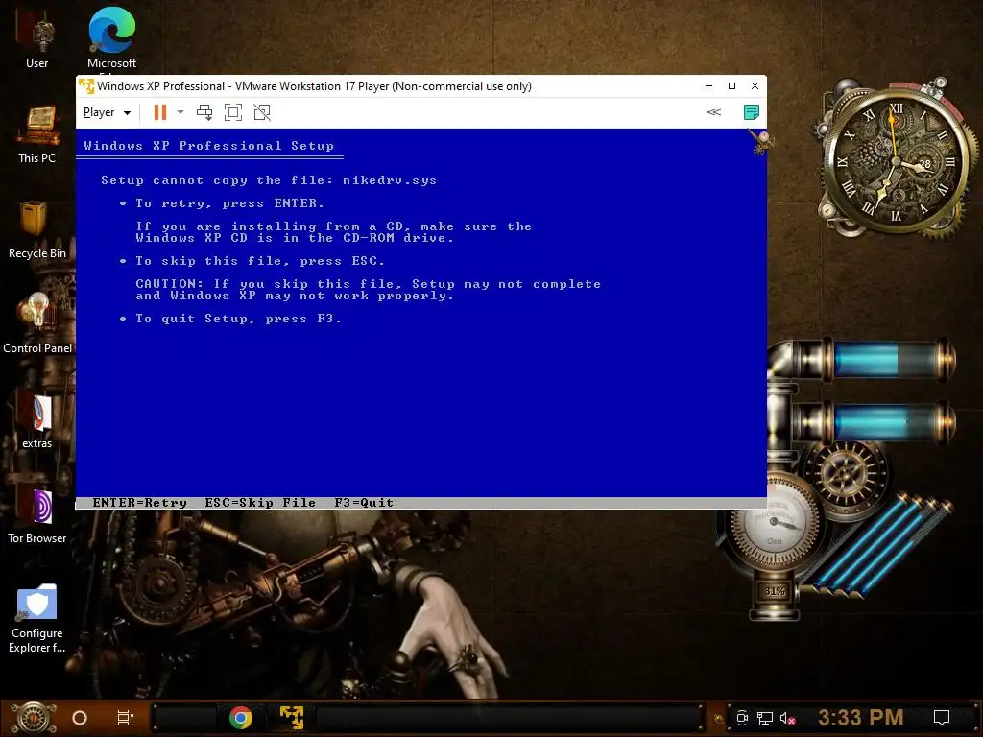The width and height of the screenshot is (983, 737).
Task: Open the Control Panel desktop icon
Action: (x=37, y=324)
